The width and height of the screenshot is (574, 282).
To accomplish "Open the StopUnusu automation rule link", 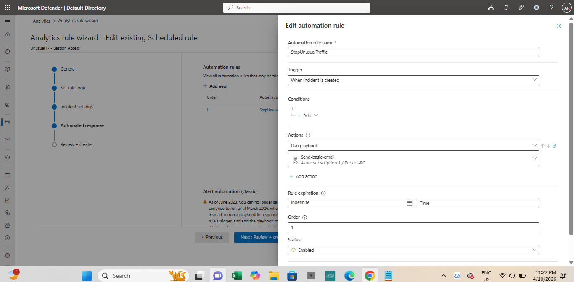I will point(269,110).
